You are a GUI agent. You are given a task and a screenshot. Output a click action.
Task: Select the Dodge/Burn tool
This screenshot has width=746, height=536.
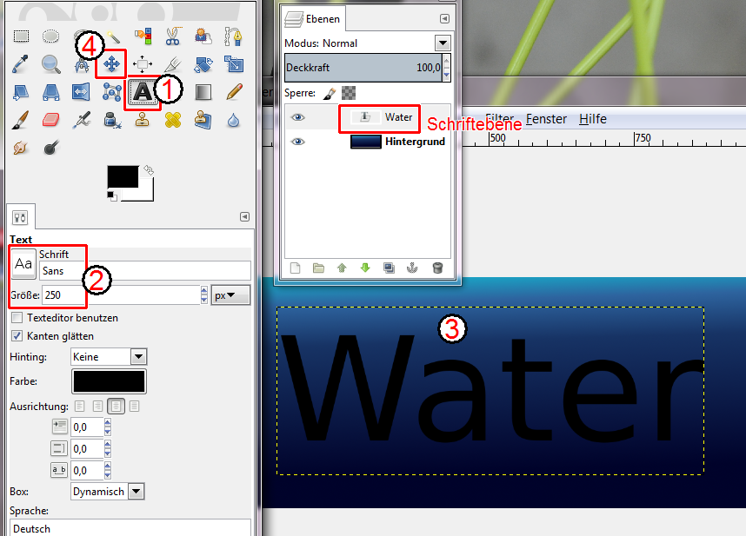click(51, 148)
